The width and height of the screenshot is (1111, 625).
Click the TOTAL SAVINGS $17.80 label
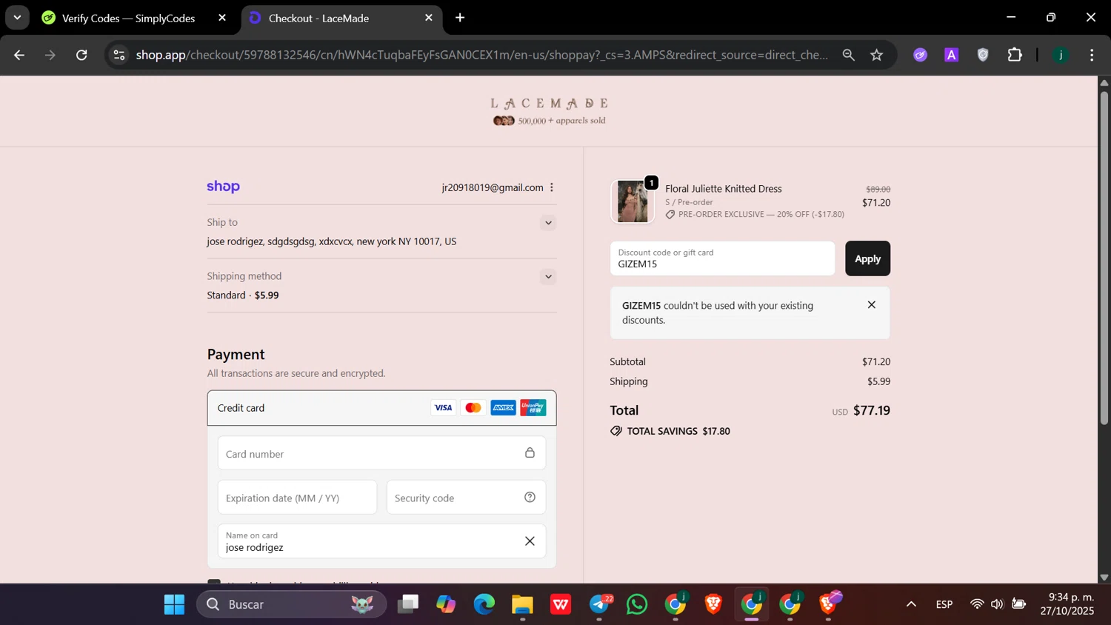click(x=678, y=431)
